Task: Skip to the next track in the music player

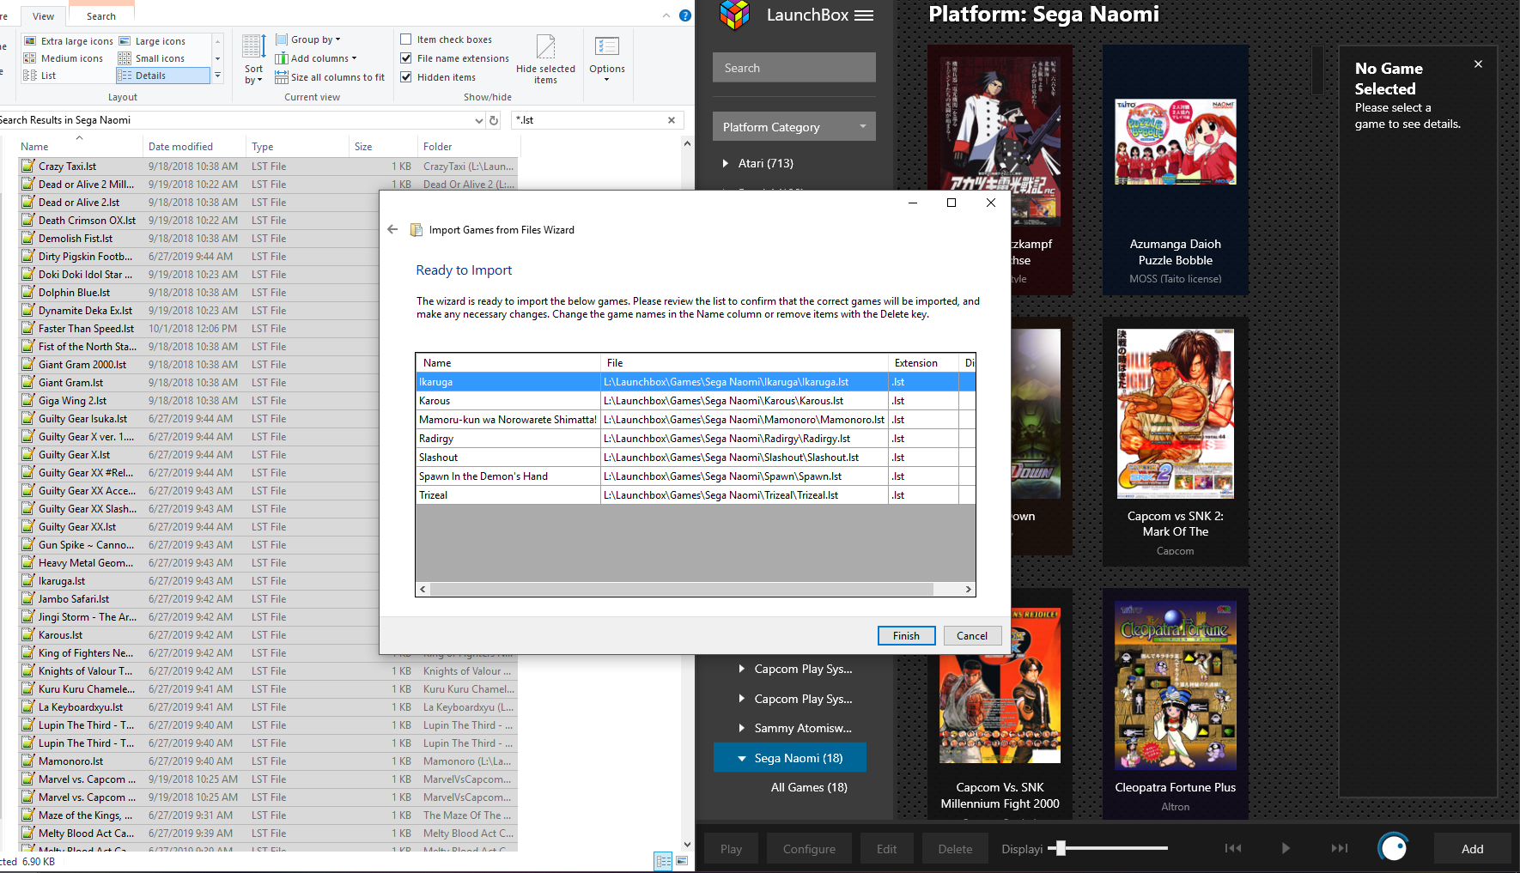Action: [1339, 848]
